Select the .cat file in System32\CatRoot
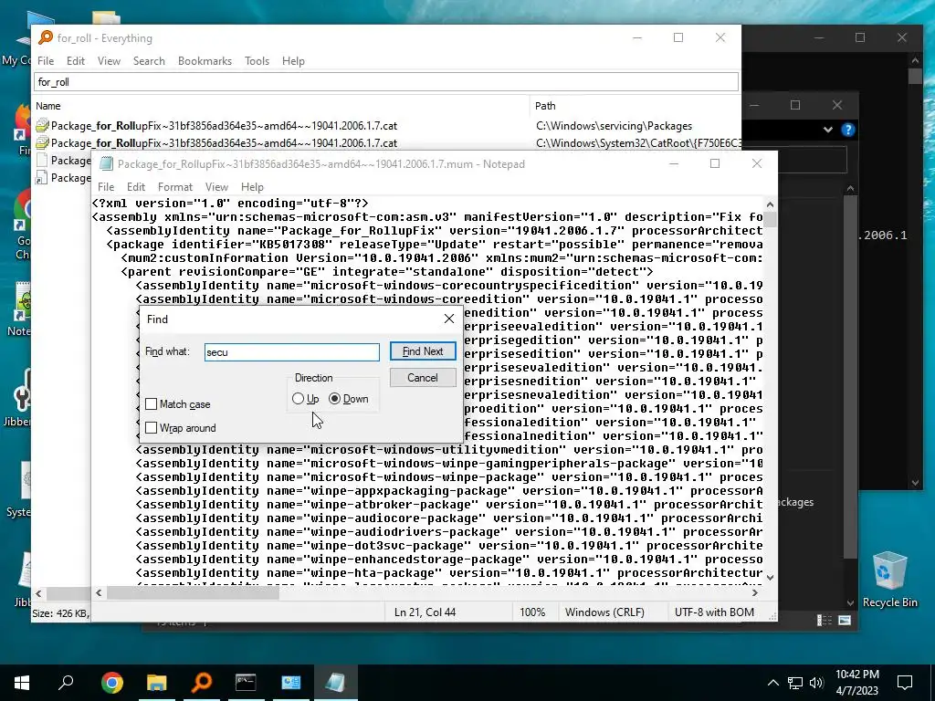 pyautogui.click(x=224, y=143)
